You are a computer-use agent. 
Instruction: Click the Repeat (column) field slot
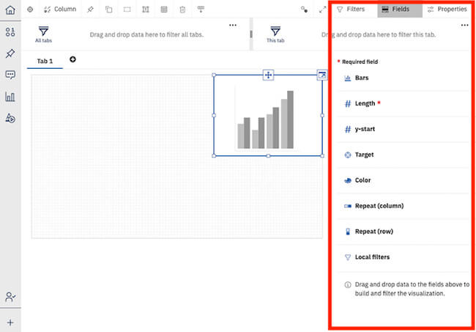point(403,206)
